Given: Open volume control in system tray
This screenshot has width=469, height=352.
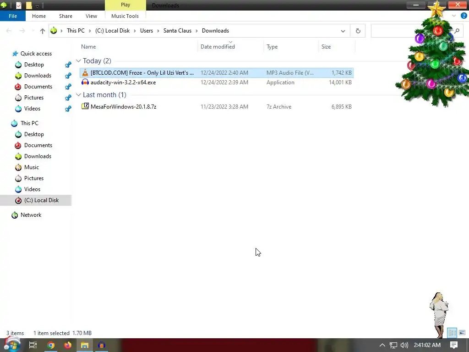Looking at the screenshot, I should (404, 345).
